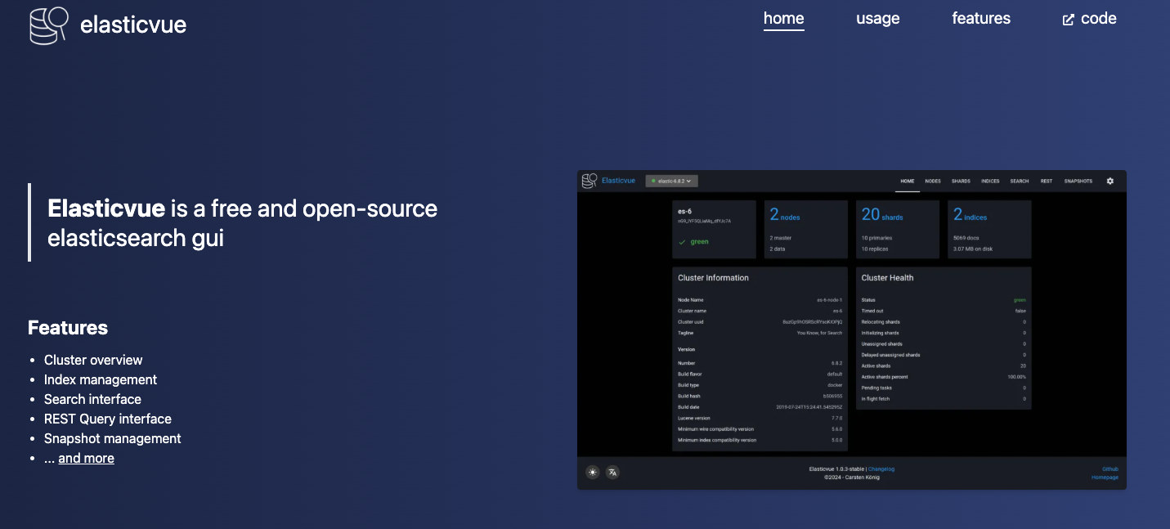Open the features navigation item
This screenshot has width=1170, height=529.
pos(981,18)
